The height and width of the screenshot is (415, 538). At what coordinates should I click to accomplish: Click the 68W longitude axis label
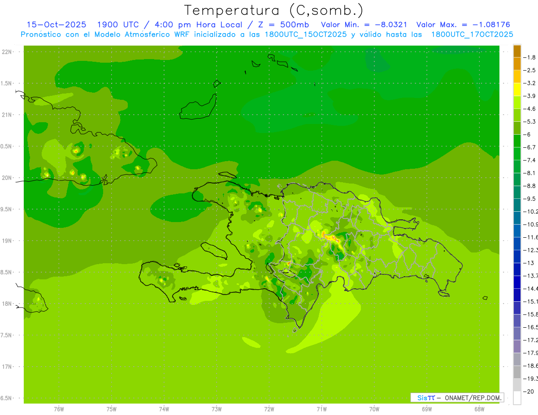(479, 409)
